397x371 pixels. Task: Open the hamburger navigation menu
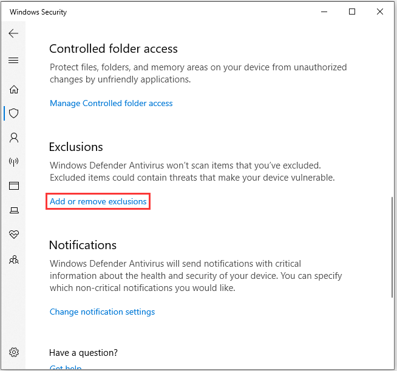point(13,61)
